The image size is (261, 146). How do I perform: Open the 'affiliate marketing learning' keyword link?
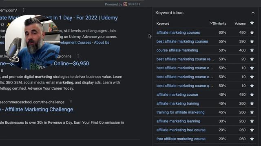pos(178,121)
